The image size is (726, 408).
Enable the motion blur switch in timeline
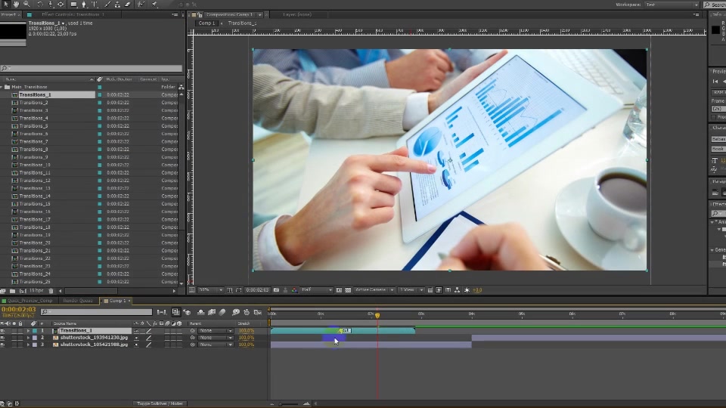pos(222,312)
